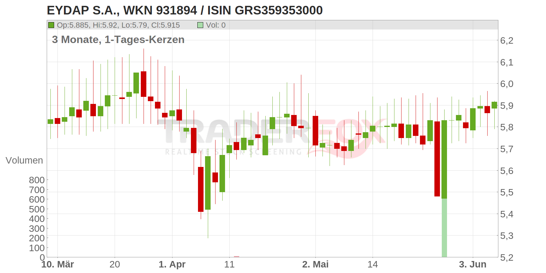Click the '2. Mai' date label

coord(315,264)
